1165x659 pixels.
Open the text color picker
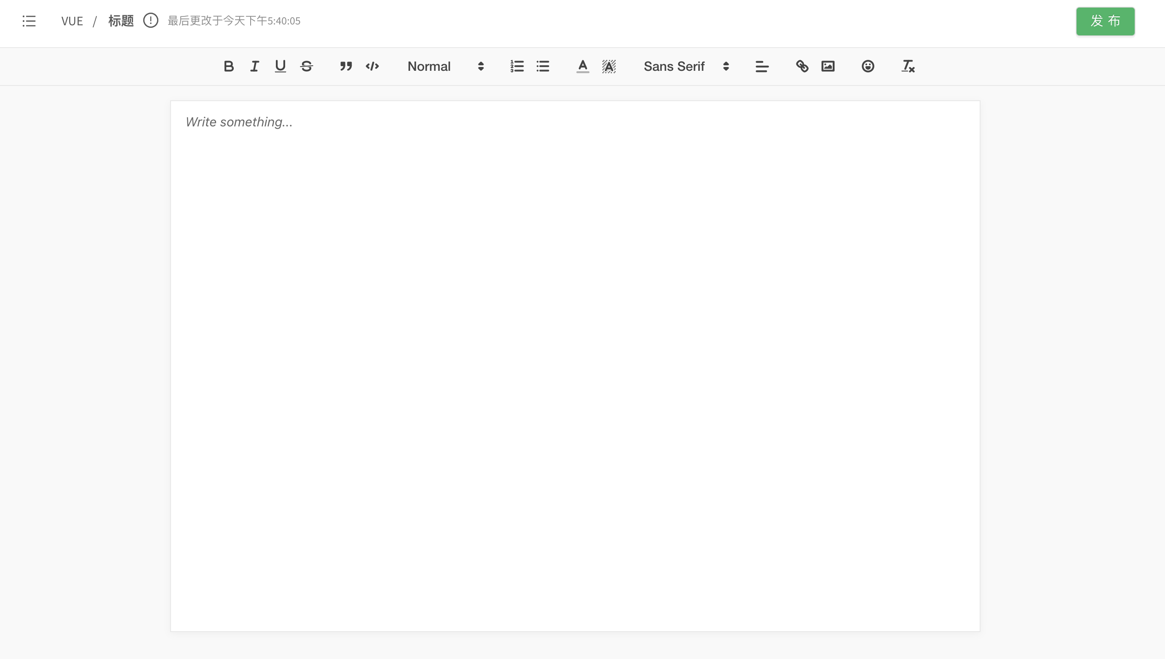583,67
